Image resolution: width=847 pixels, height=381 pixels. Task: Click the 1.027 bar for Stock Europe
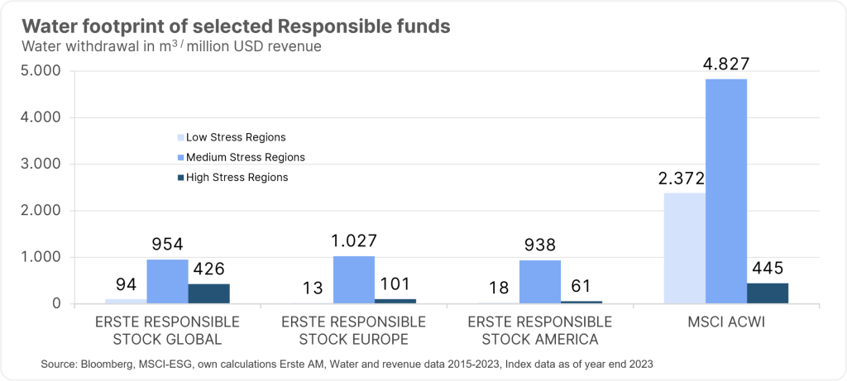coord(354,280)
